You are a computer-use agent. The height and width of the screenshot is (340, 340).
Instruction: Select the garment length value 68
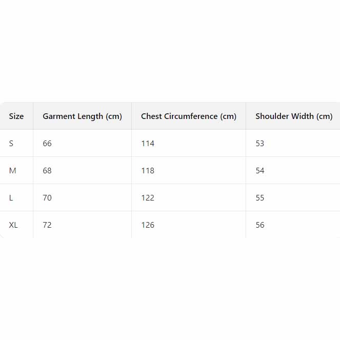[x=47, y=171]
